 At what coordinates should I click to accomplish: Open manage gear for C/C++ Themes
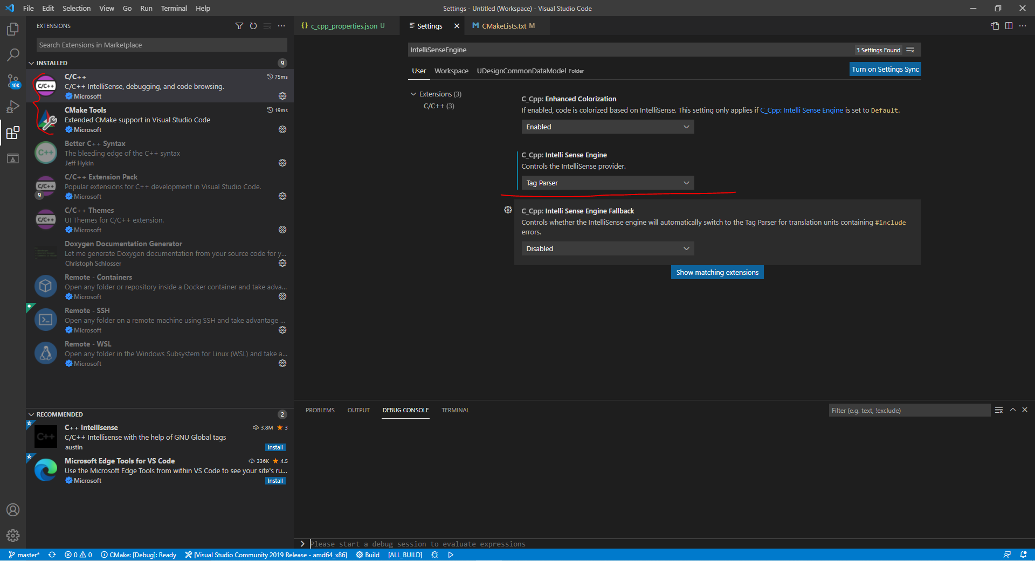pyautogui.click(x=282, y=230)
